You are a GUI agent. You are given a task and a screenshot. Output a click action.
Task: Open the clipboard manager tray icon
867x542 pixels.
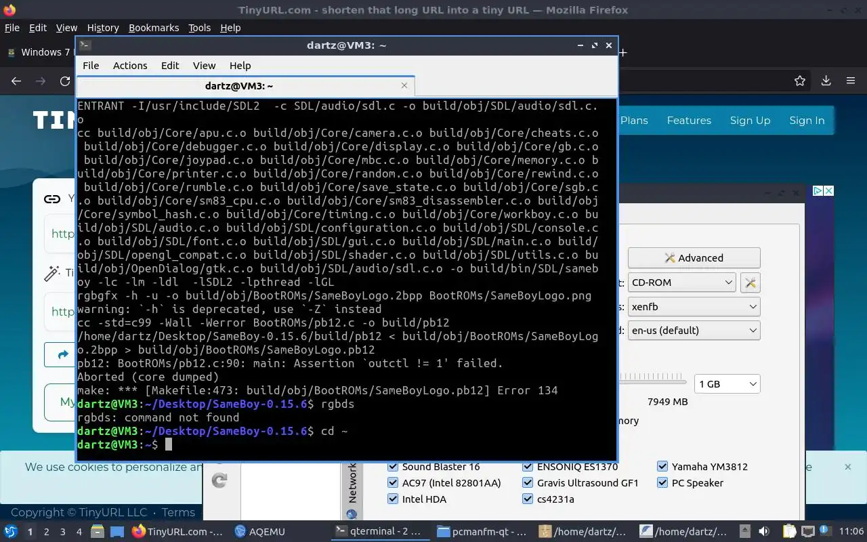(x=789, y=532)
